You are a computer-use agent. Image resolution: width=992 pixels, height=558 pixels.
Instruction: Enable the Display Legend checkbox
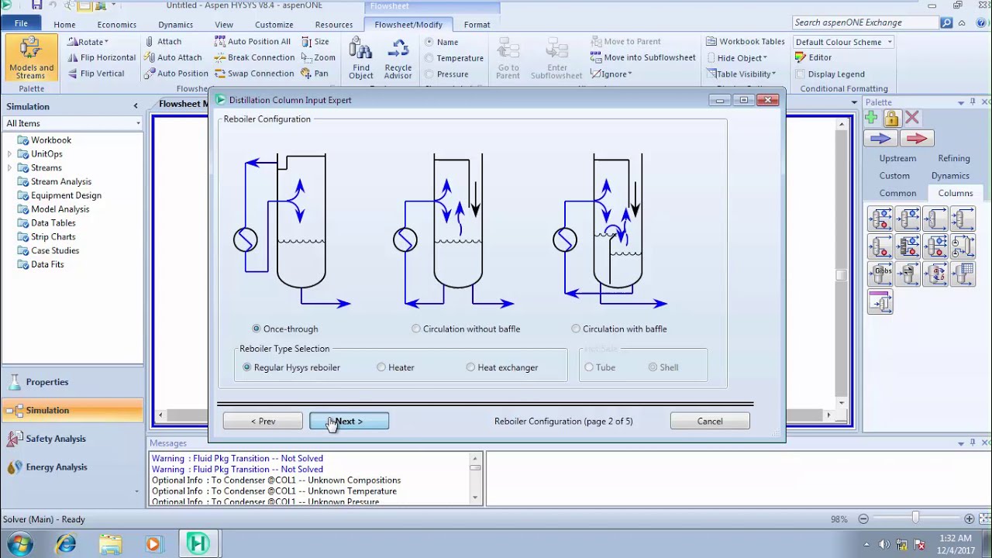point(801,74)
